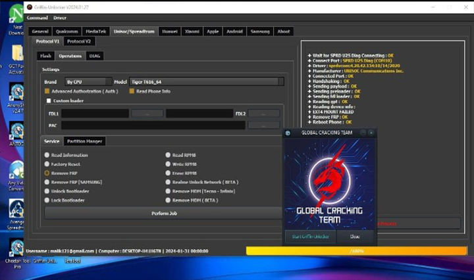Click 'EXT4 MOUNT FAILED' log entry
The image size is (474, 280).
330,112
